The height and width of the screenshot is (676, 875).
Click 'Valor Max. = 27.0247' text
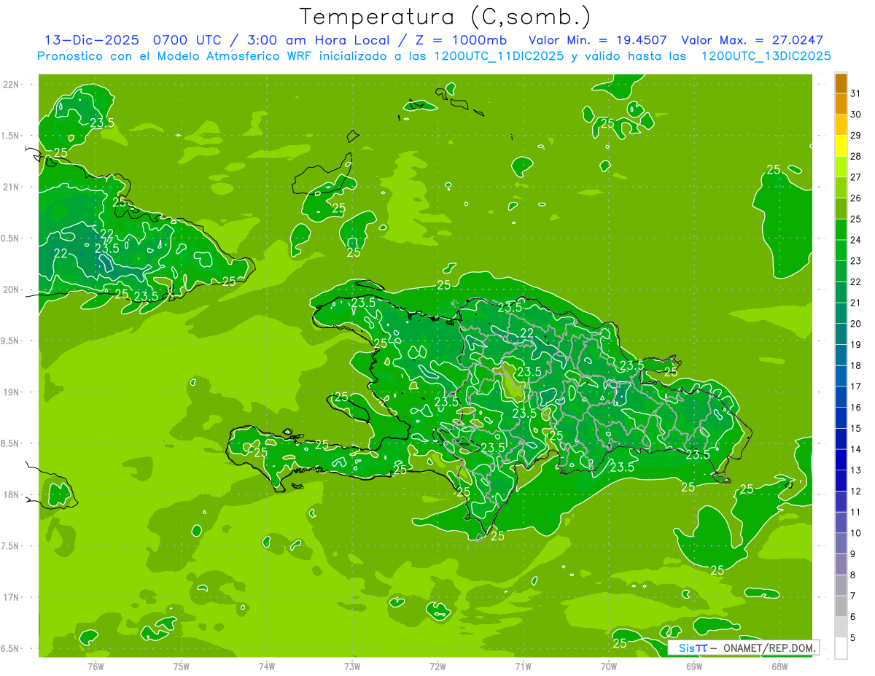tap(752, 40)
